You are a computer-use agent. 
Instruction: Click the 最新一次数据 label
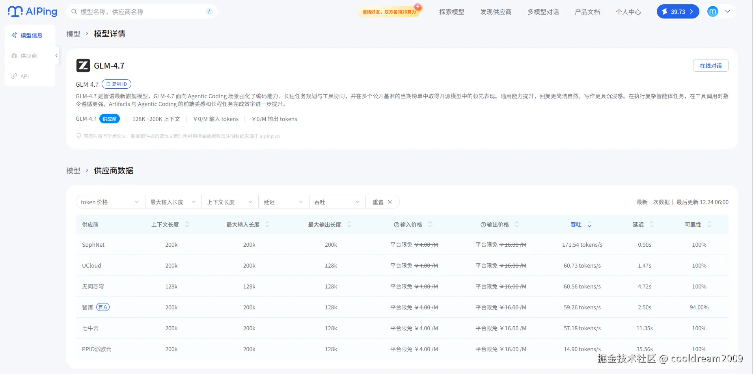(x=653, y=202)
